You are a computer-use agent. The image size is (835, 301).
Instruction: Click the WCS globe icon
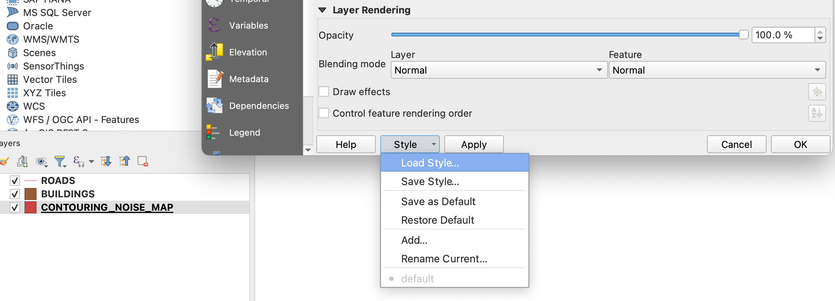click(x=13, y=106)
